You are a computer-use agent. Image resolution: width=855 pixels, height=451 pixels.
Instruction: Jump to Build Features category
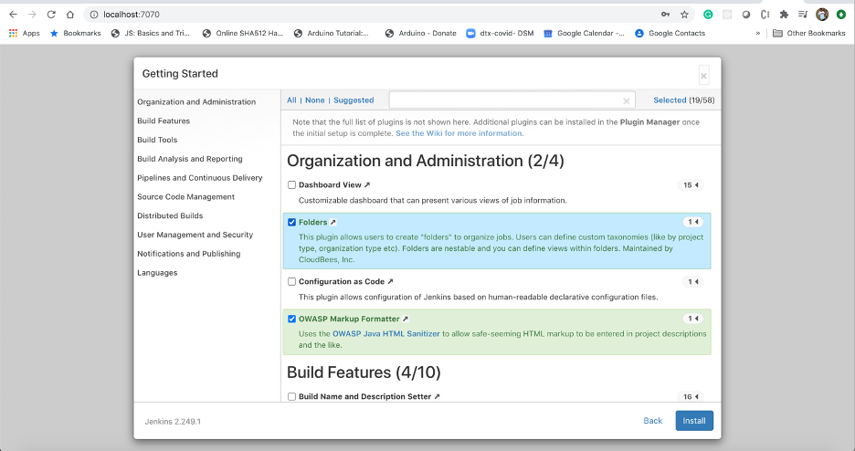pos(164,121)
